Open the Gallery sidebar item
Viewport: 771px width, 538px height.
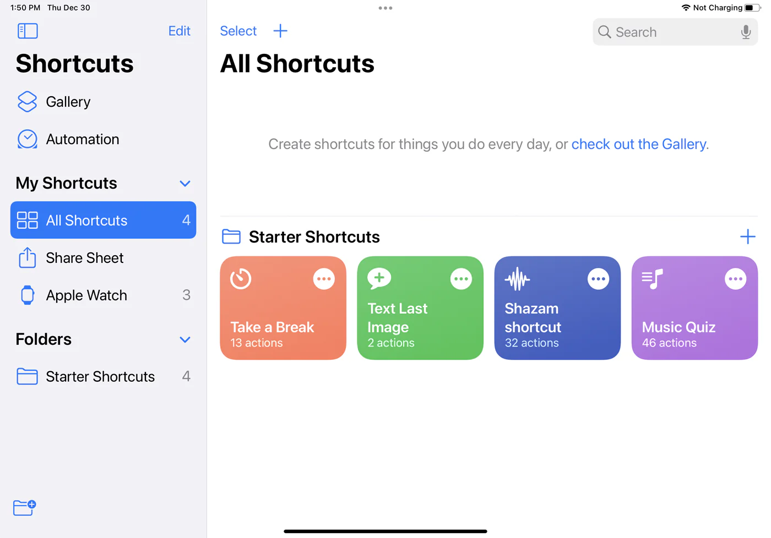pos(68,102)
